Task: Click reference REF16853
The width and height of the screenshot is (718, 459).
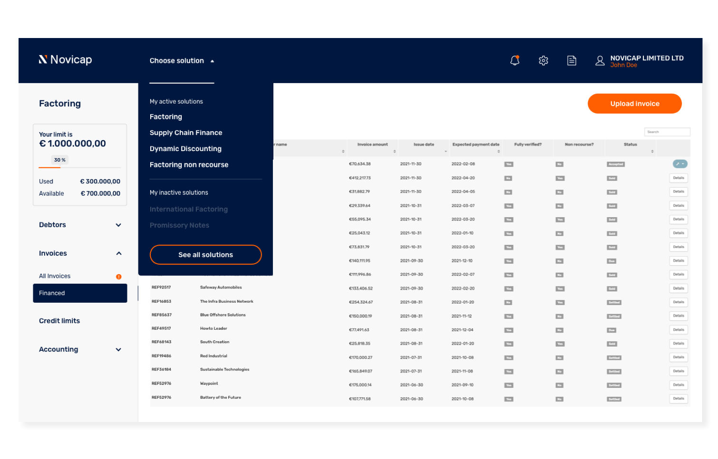Action: (x=161, y=301)
